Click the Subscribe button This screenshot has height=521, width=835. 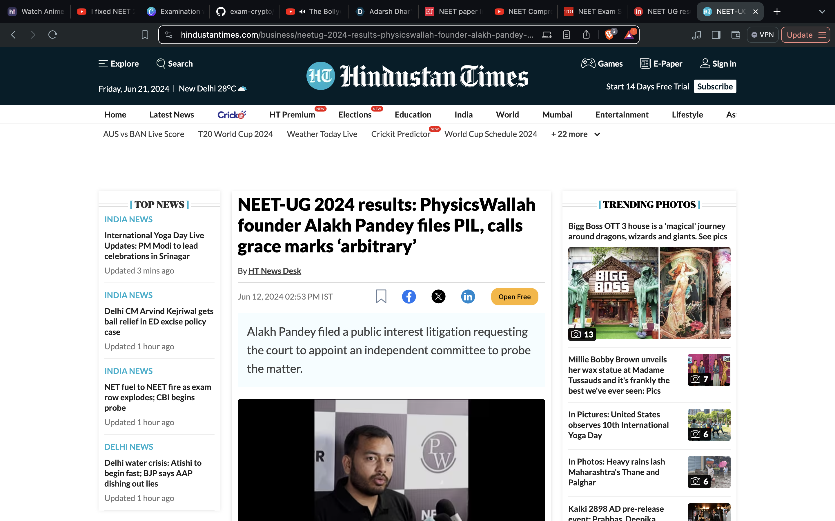(x=715, y=87)
